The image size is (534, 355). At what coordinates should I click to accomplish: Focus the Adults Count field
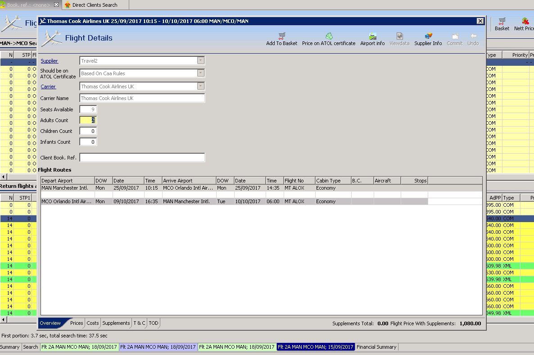click(88, 120)
